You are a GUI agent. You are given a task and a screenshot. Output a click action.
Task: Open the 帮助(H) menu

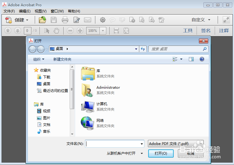coord(74,11)
